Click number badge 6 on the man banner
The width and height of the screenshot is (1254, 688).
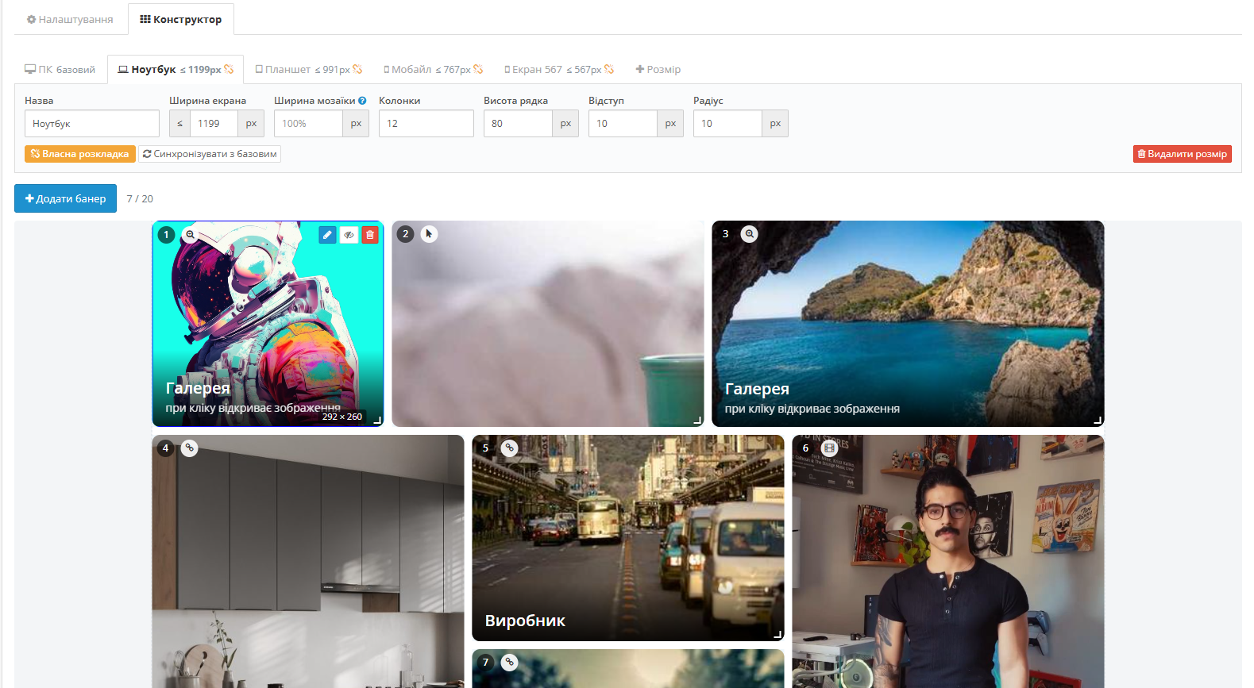tap(805, 448)
